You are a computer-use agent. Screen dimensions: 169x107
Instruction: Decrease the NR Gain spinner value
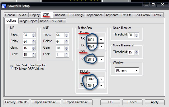tap(34, 49)
